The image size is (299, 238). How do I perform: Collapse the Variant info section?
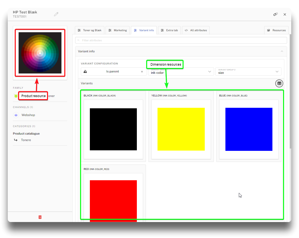[x=282, y=51]
